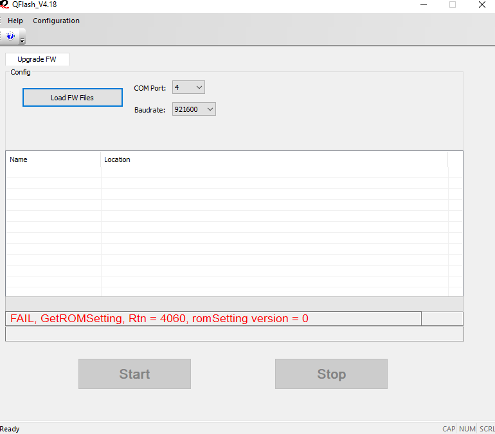Viewport: 495px width, 434px height.
Task: Open the Help menu
Action: pyautogui.click(x=15, y=21)
